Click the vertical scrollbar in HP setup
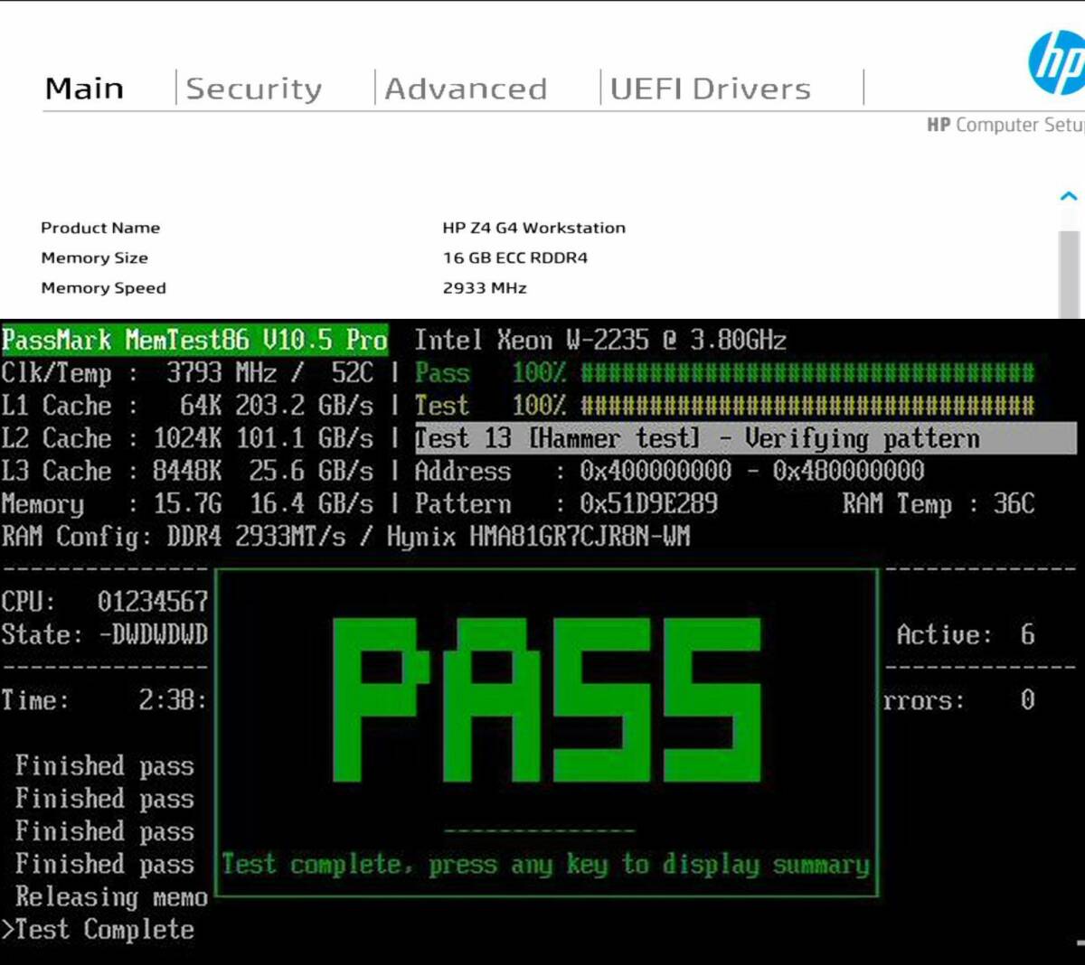The height and width of the screenshot is (965, 1085). point(1069,274)
